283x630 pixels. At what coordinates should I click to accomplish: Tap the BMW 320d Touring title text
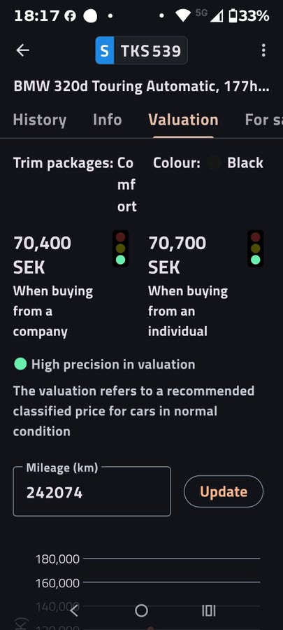pos(141,86)
